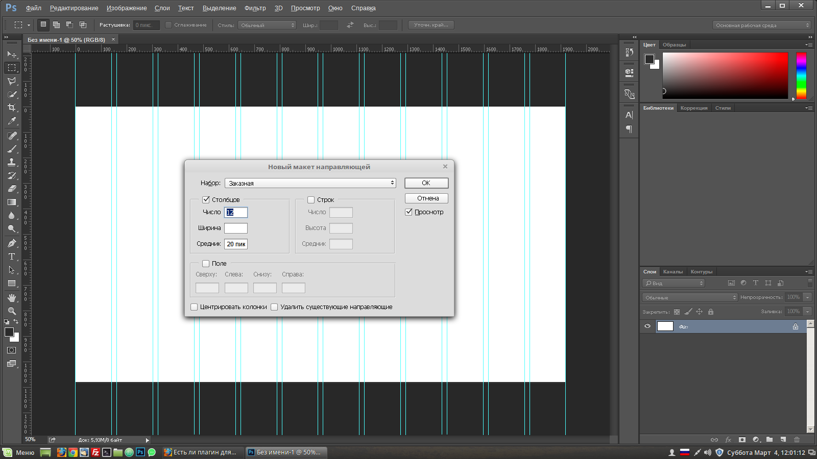
Task: Select the Brush tool
Action: tap(12, 149)
